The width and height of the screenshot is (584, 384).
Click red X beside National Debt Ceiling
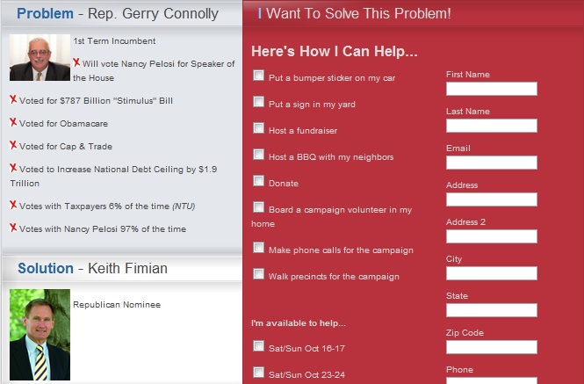[13, 167]
